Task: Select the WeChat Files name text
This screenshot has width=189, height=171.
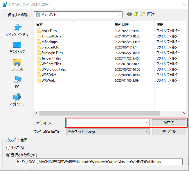Action: click(x=51, y=64)
